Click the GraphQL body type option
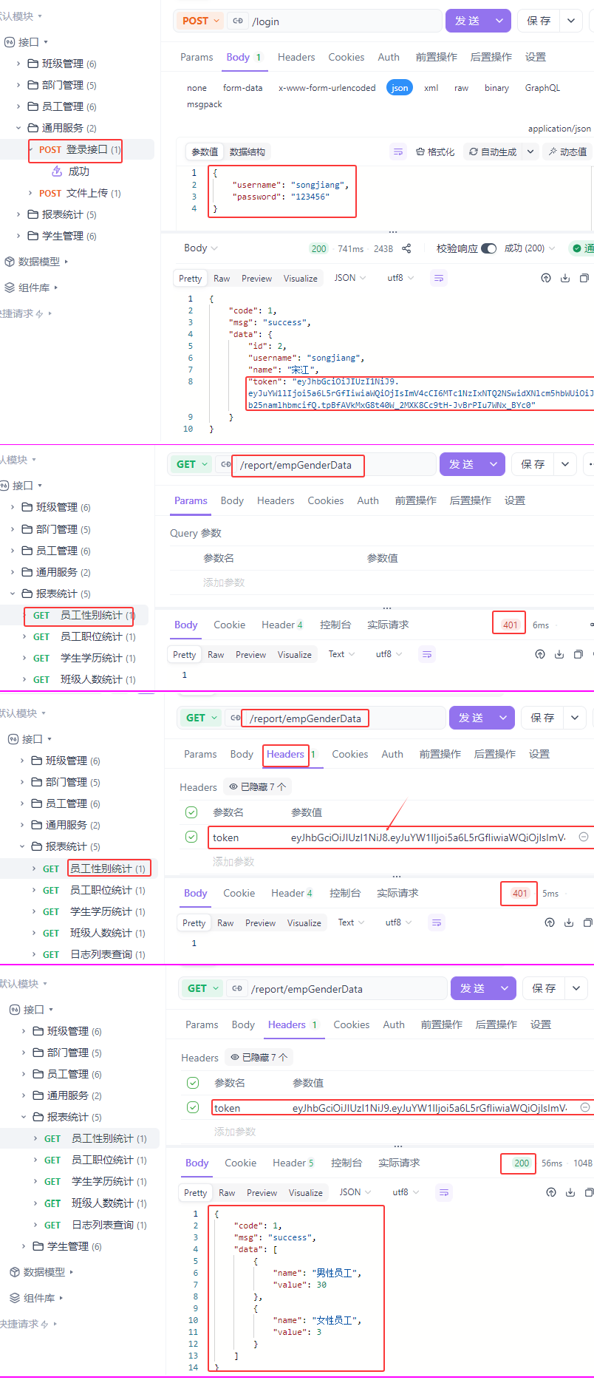 click(x=542, y=88)
